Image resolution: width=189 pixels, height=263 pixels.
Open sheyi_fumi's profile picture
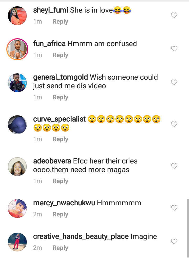[x=17, y=16]
